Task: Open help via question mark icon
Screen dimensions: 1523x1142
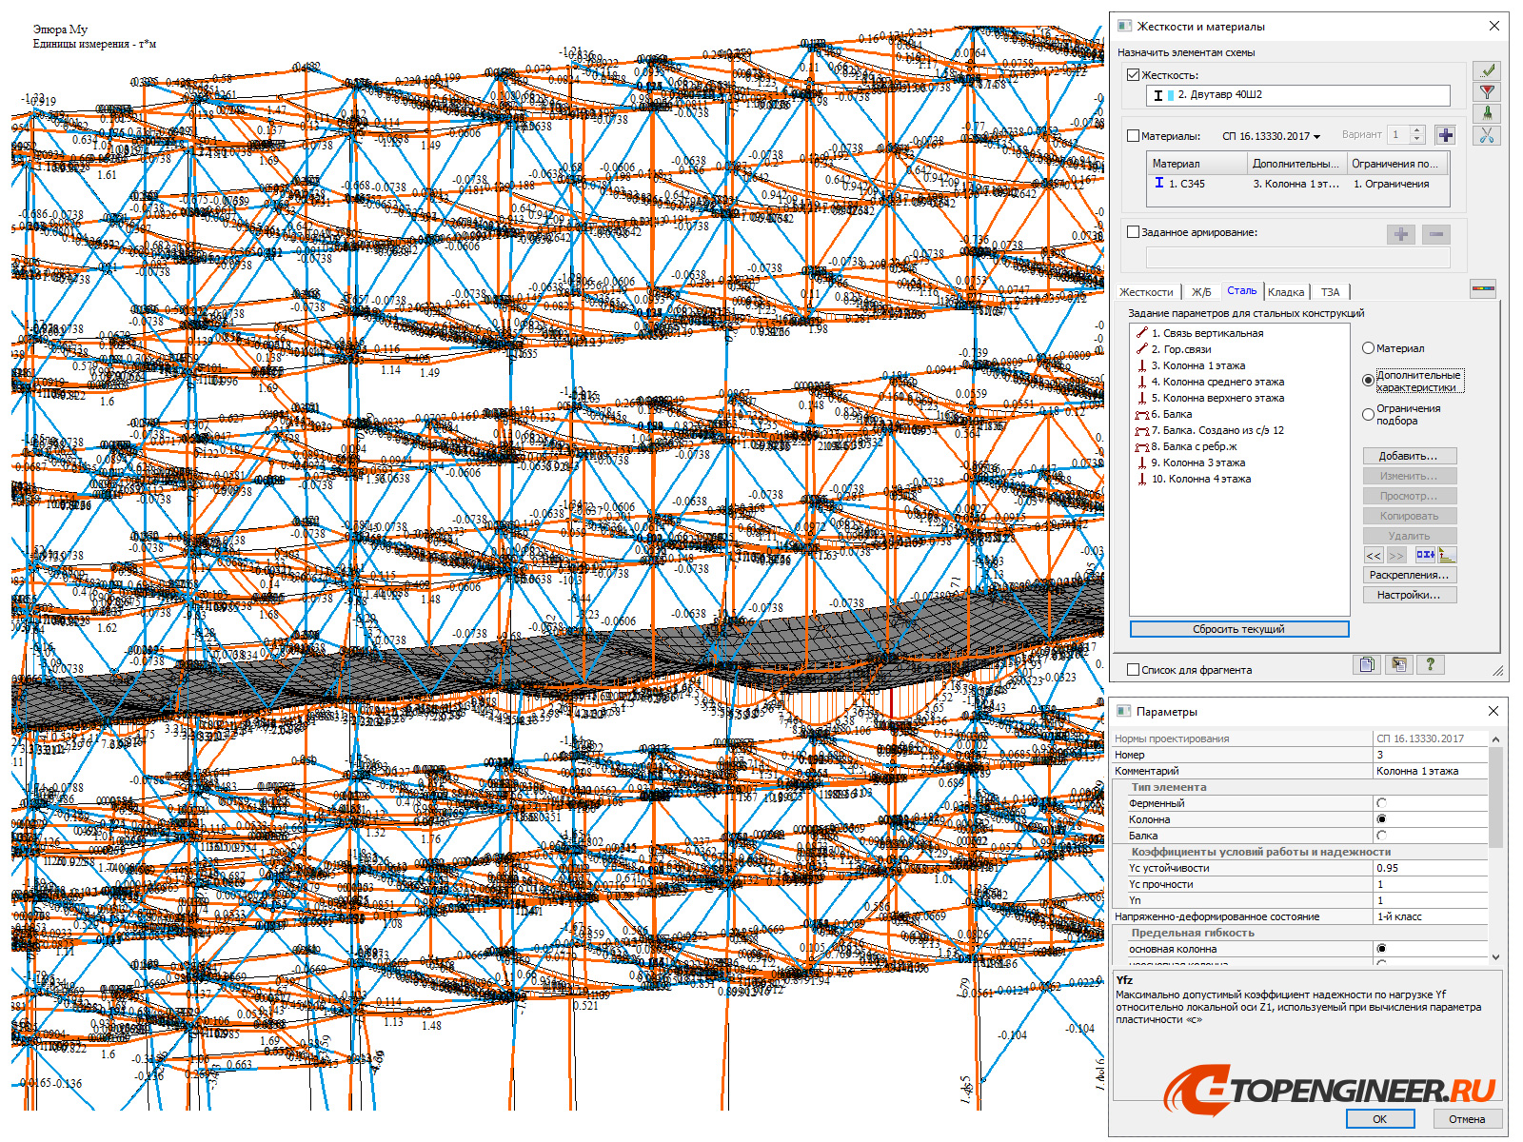Action: point(1430,664)
